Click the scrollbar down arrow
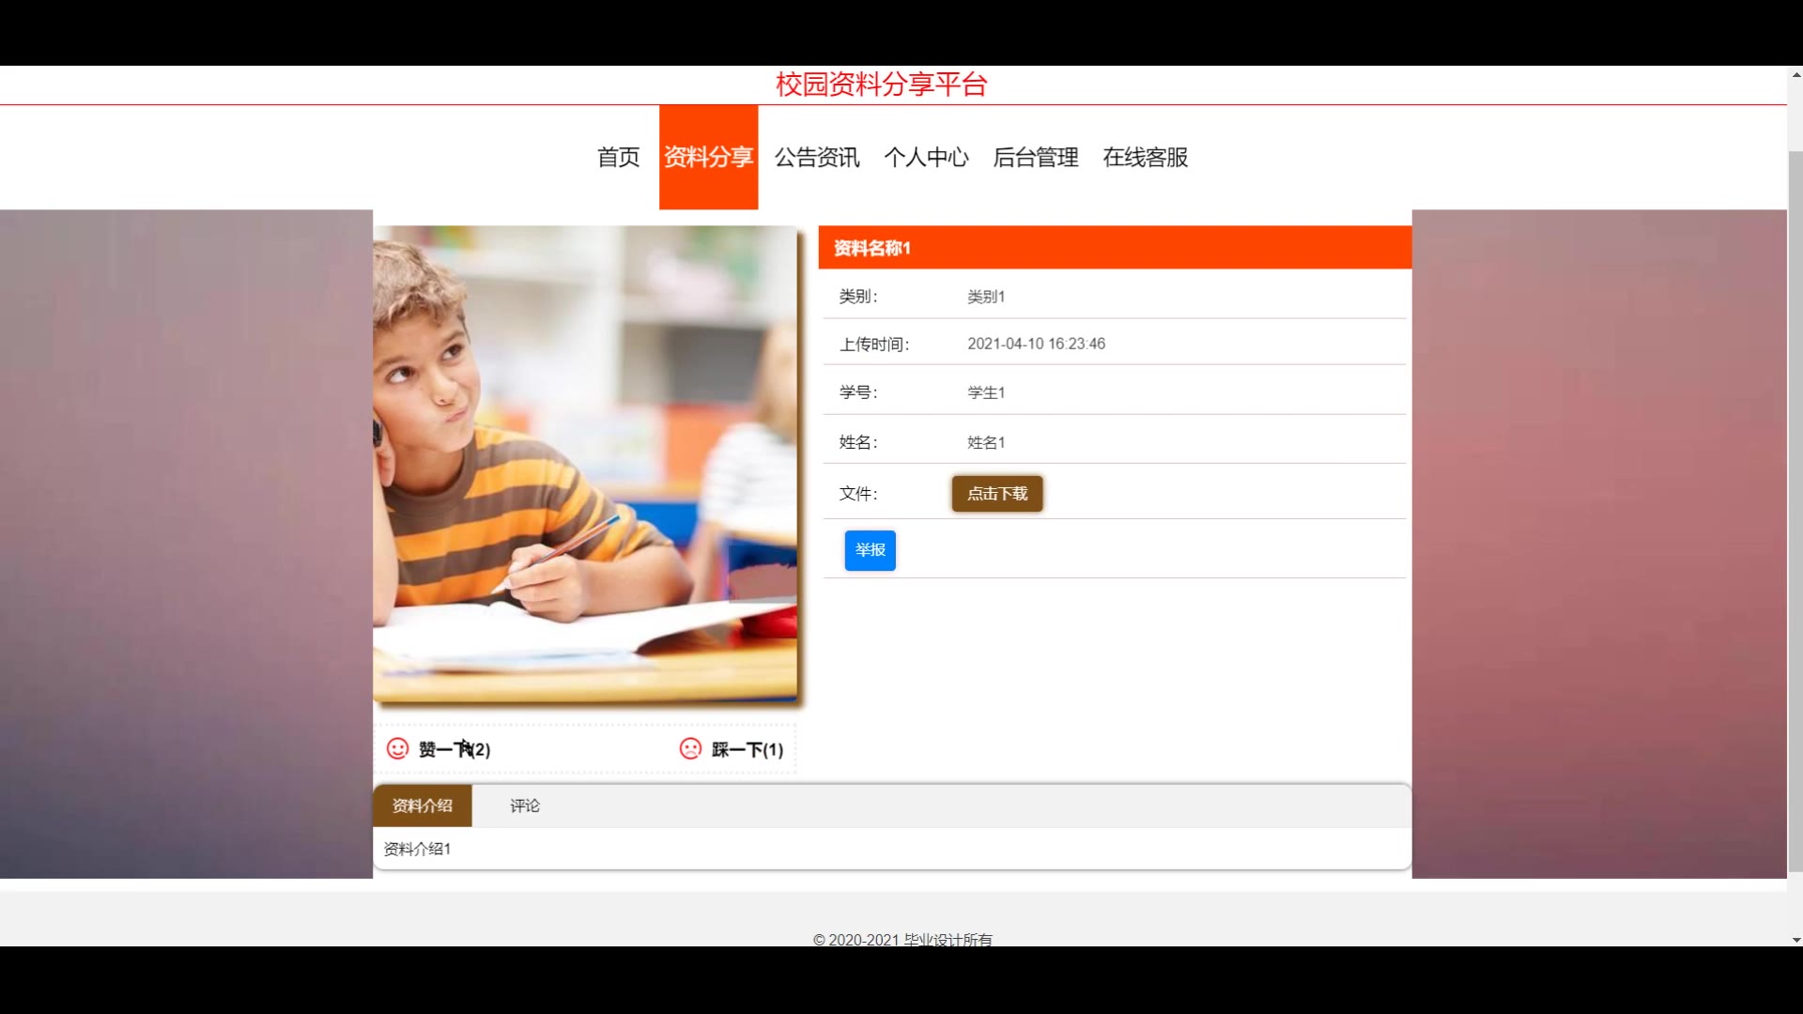Image resolution: width=1803 pixels, height=1014 pixels. pos(1795,939)
